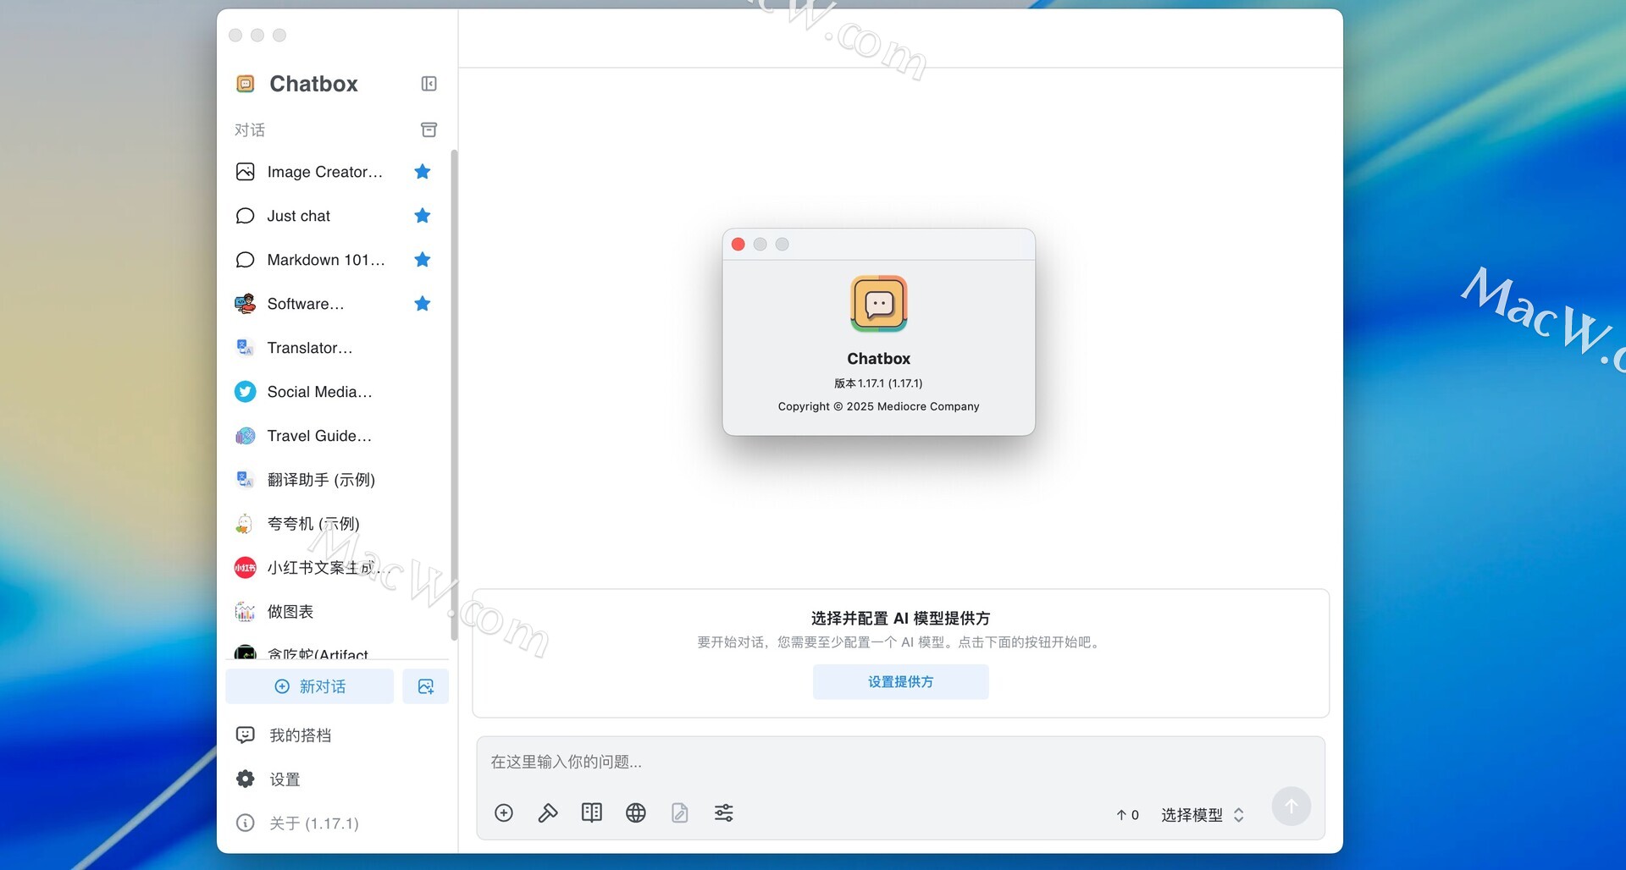Open 我的搭档 in the sidebar
This screenshot has height=870, width=1626.
coord(300,735)
